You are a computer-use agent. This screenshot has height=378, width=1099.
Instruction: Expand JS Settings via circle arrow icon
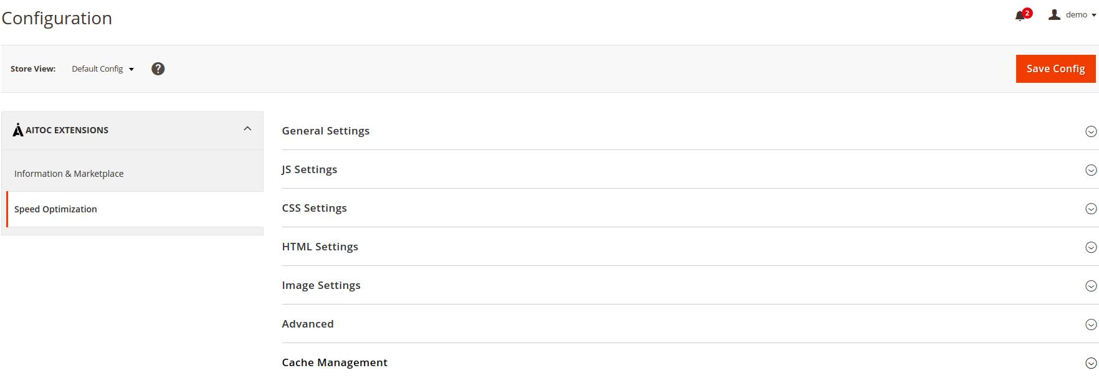point(1091,170)
